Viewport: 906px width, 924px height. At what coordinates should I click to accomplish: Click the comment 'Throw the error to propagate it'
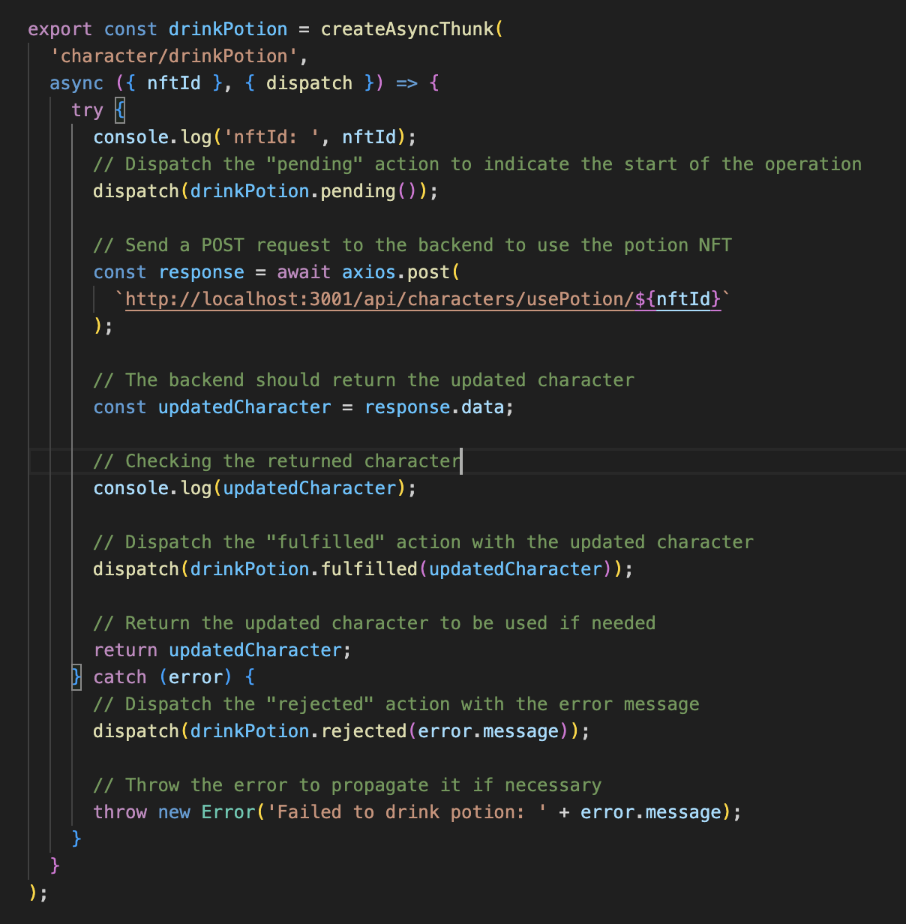[347, 785]
